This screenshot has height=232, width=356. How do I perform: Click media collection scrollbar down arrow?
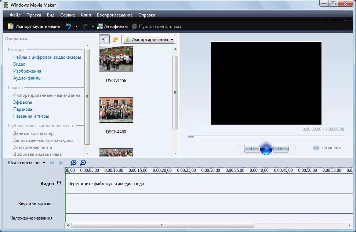point(175,154)
